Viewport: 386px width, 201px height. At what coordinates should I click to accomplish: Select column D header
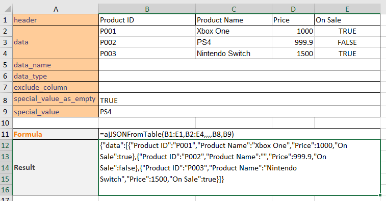293,9
